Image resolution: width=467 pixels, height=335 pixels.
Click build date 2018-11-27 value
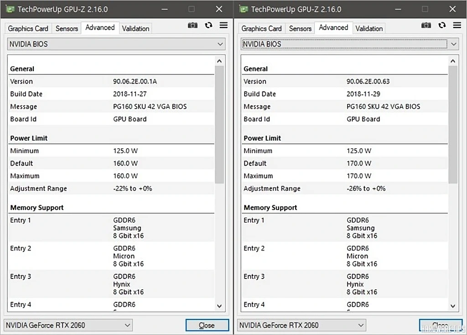click(130, 94)
